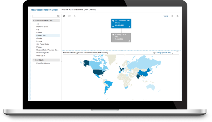Select the Country Key attribute

coord(41,35)
